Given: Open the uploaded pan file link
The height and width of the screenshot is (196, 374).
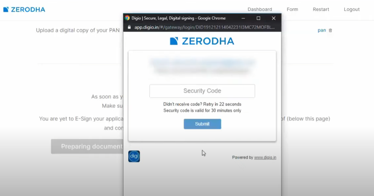Looking at the screenshot, I should point(322,30).
